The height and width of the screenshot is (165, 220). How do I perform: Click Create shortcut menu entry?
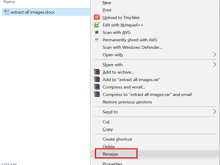click(117, 139)
